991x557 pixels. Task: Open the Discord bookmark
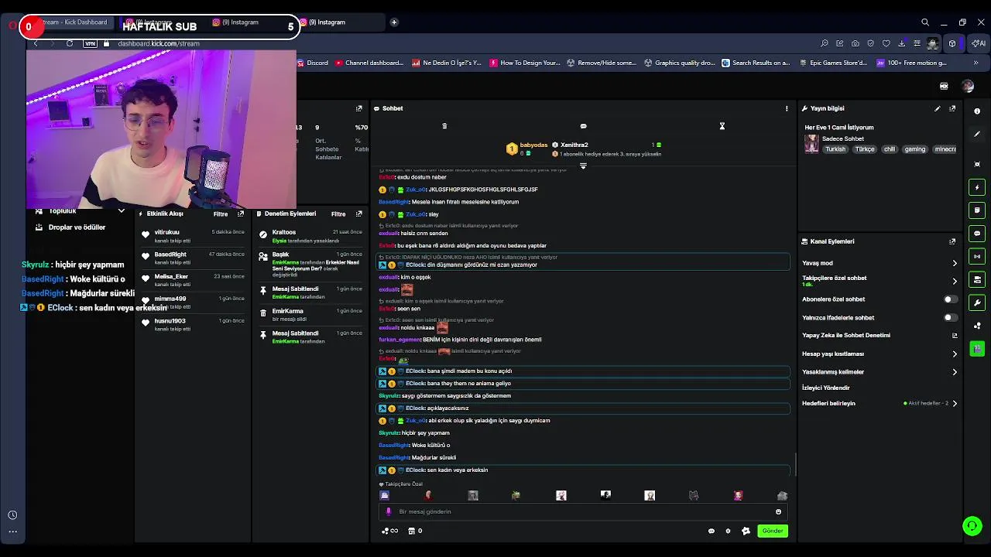click(x=313, y=63)
